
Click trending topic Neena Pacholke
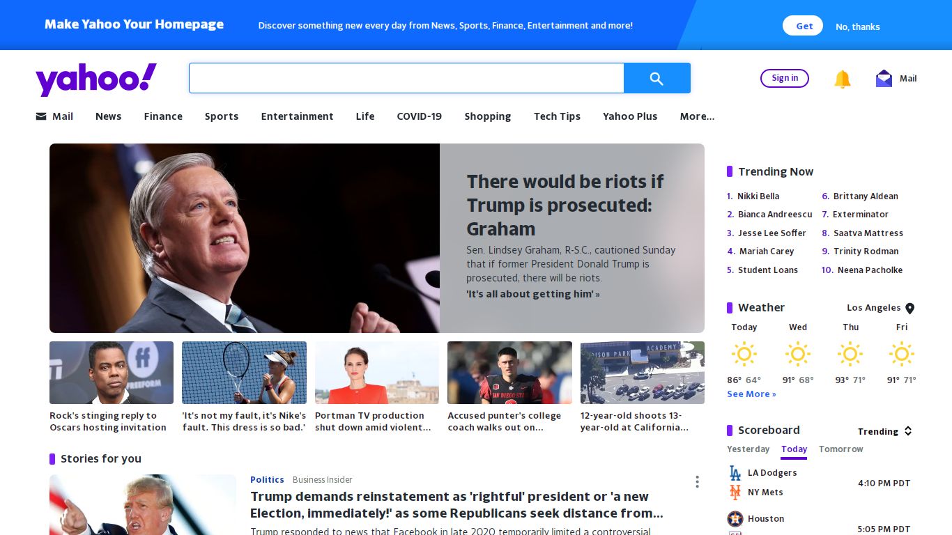pyautogui.click(x=870, y=270)
